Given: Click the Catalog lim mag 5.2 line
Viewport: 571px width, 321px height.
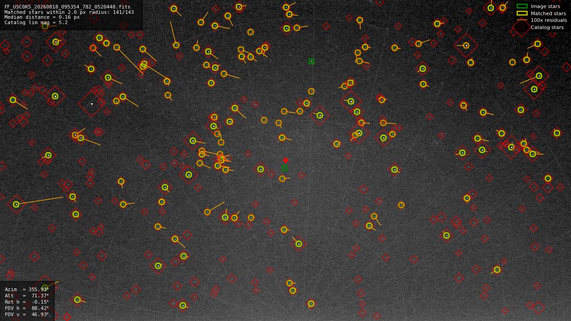Looking at the screenshot, I should pyautogui.click(x=36, y=22).
